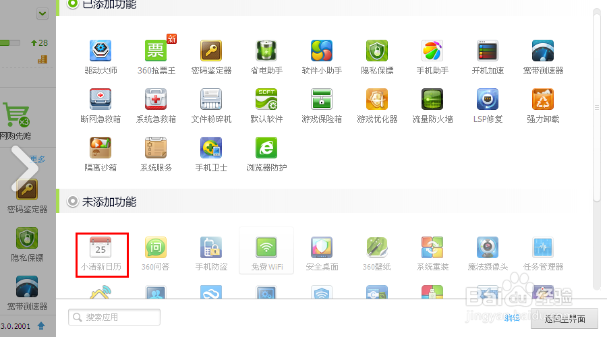Select the 已添加功能 section radio
Image resolution: width=607 pixels, height=337 pixels.
(72, 4)
